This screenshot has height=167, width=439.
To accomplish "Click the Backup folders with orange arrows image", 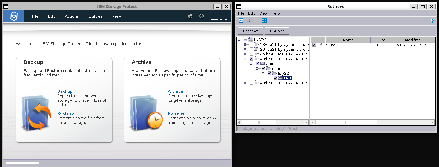I will pos(37,112).
